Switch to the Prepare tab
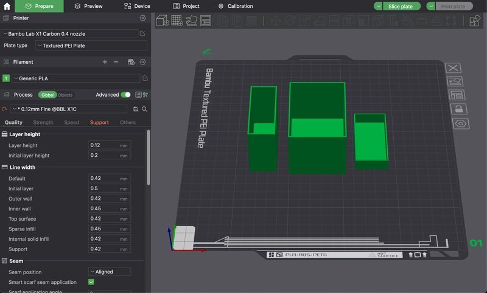 click(39, 6)
